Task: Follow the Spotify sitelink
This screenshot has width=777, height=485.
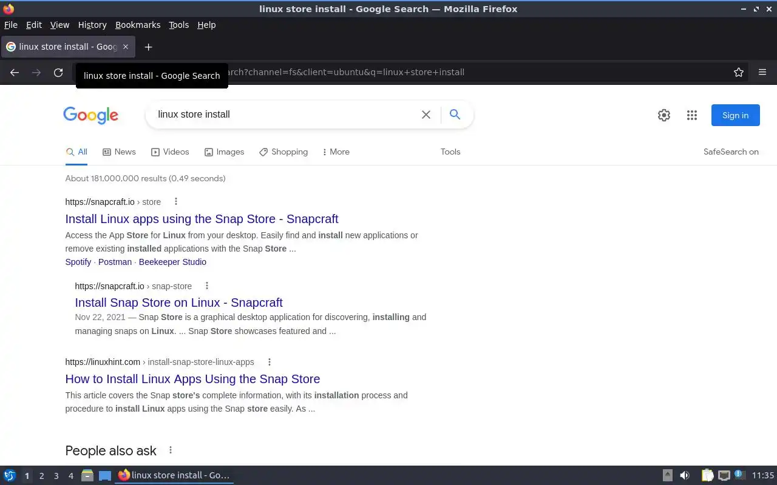Action: [78, 262]
